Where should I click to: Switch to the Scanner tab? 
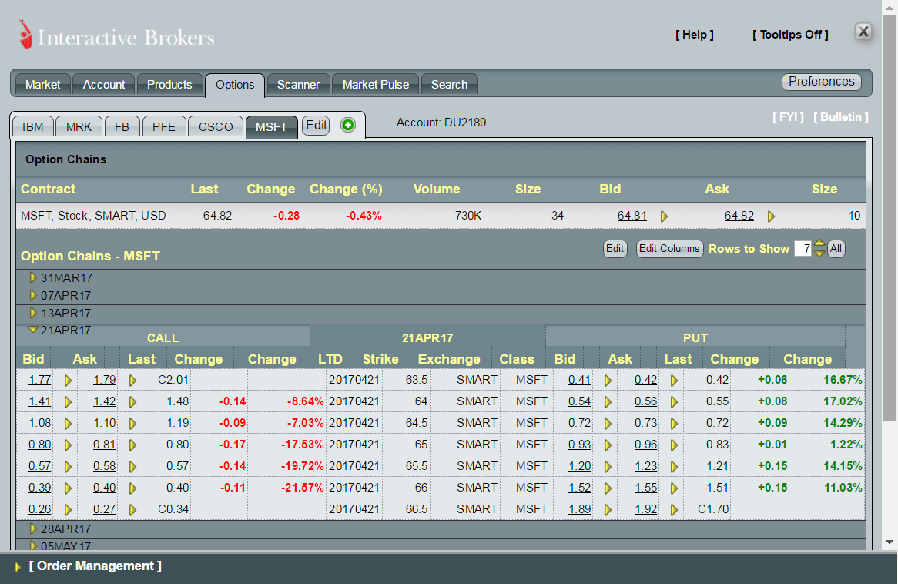coord(297,85)
